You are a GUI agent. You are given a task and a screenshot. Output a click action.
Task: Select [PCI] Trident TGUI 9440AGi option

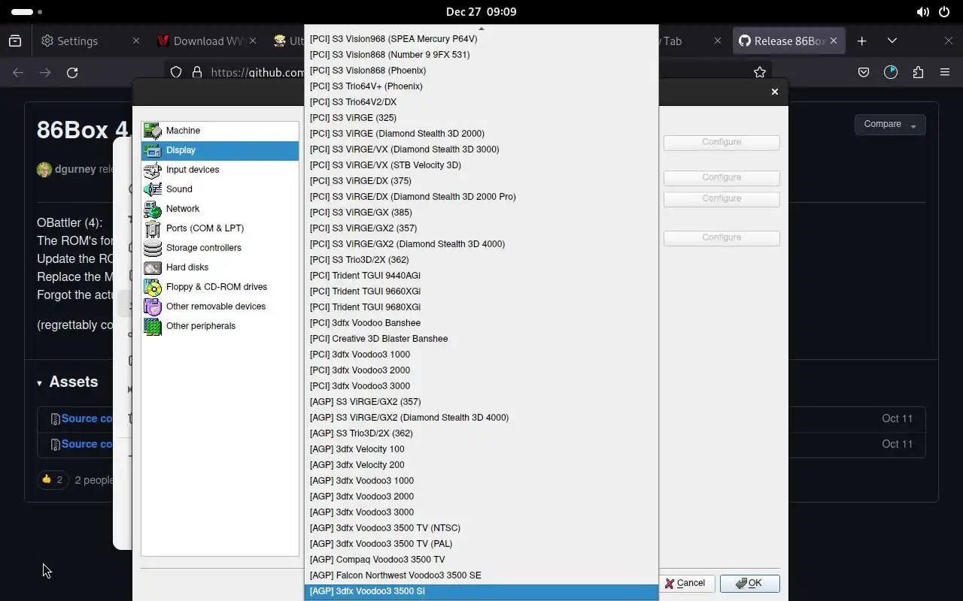tap(481, 276)
